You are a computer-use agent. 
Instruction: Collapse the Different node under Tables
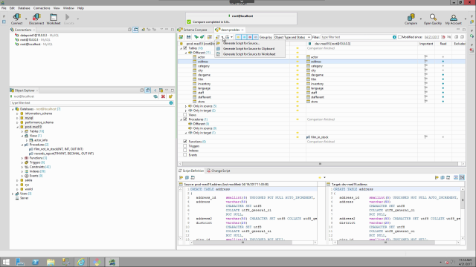tap(186, 53)
